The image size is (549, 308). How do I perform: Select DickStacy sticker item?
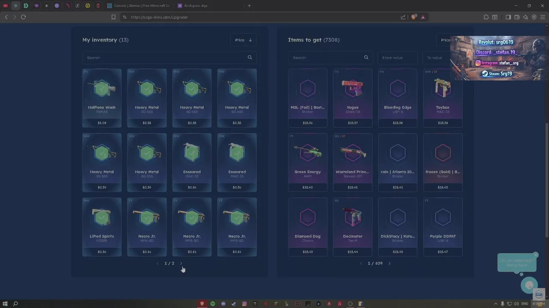398,227
